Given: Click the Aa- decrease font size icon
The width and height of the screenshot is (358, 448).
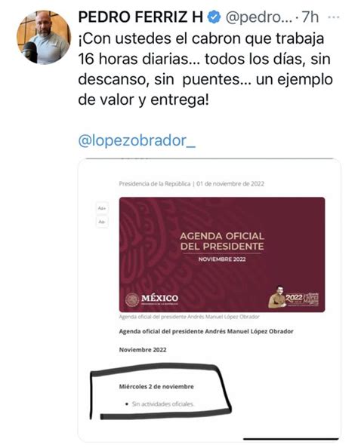Looking at the screenshot, I should (102, 222).
